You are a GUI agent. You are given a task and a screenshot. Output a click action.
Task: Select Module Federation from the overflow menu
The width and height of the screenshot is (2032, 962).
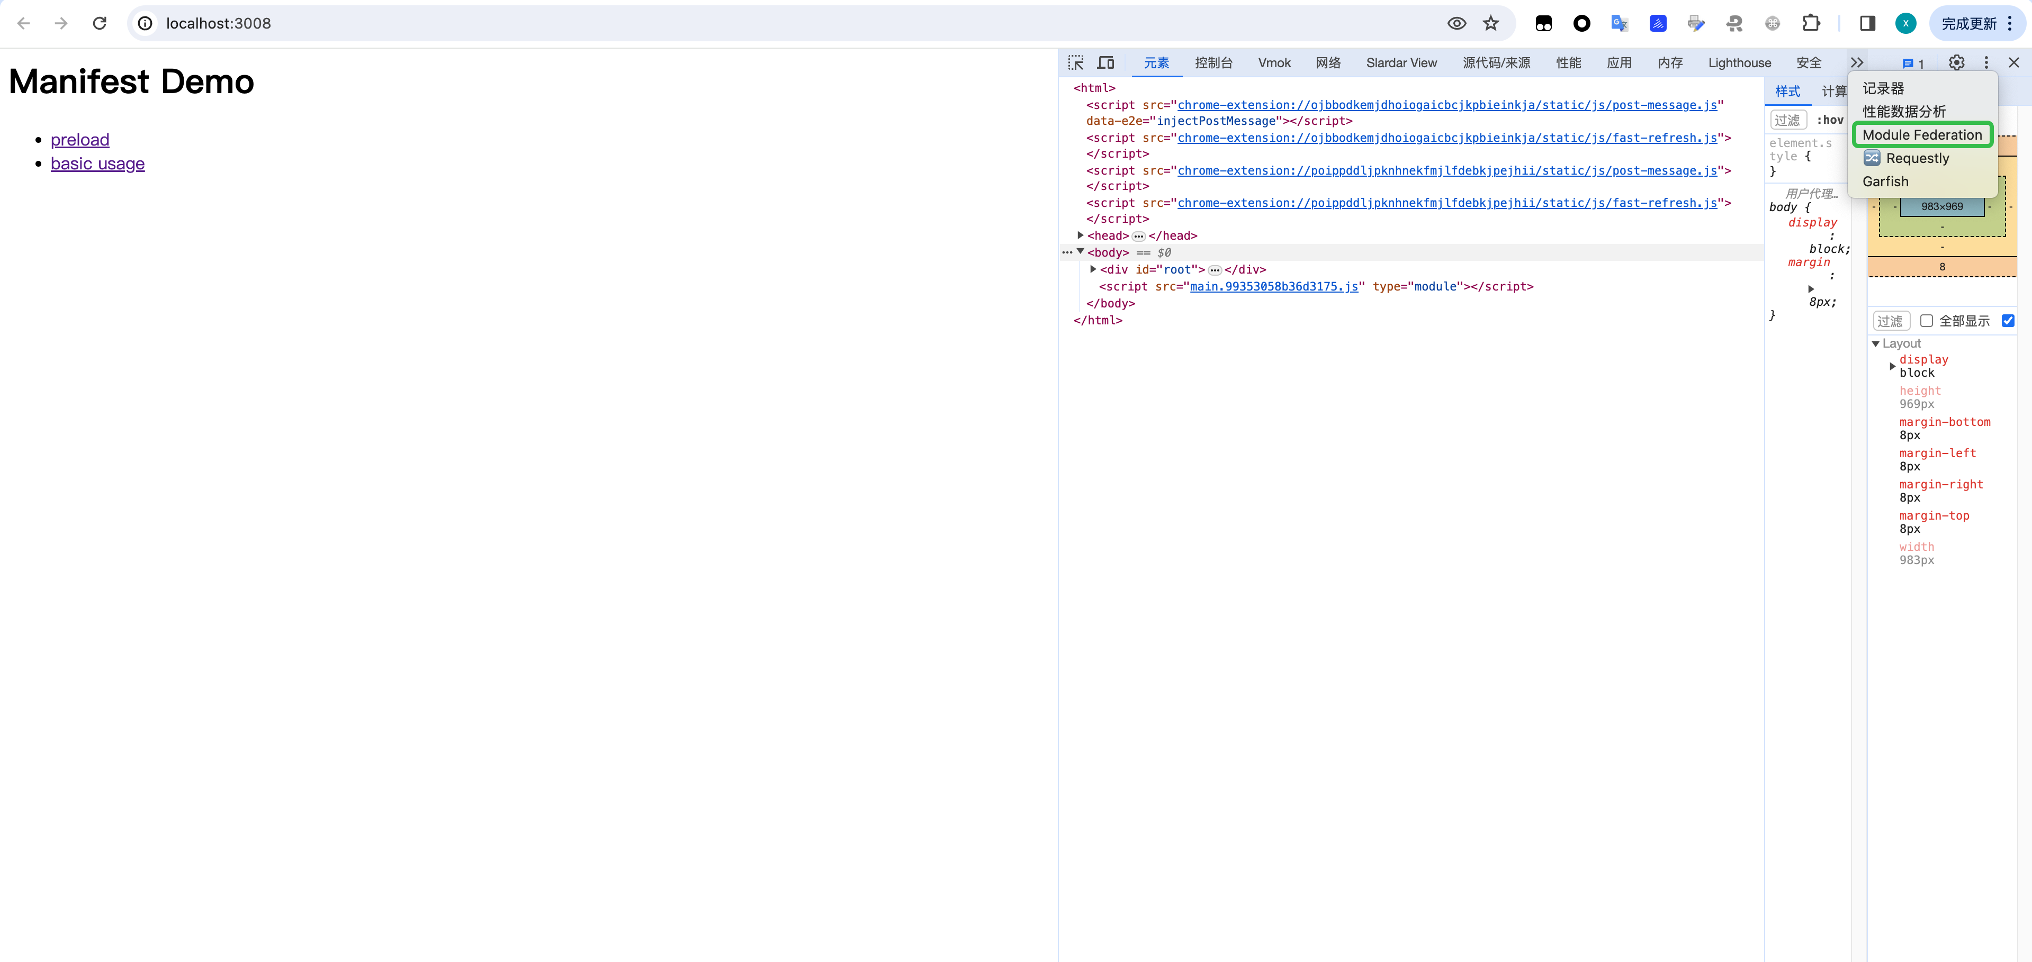(x=1921, y=135)
